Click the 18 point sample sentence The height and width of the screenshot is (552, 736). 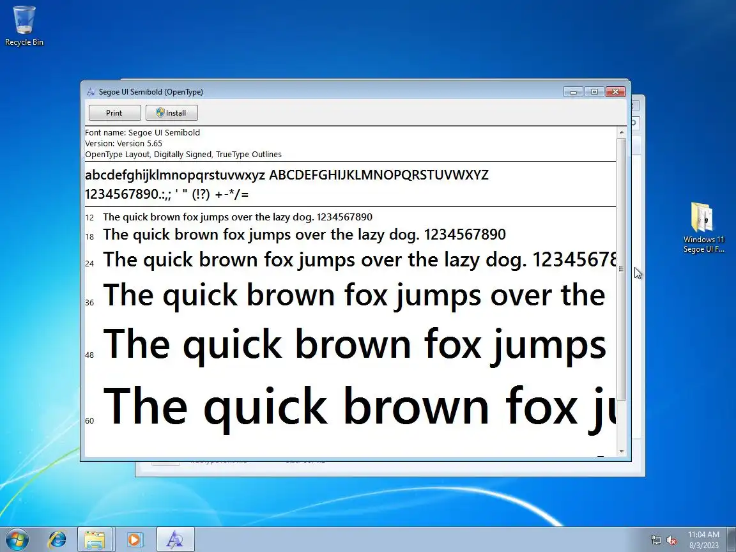tap(304, 234)
